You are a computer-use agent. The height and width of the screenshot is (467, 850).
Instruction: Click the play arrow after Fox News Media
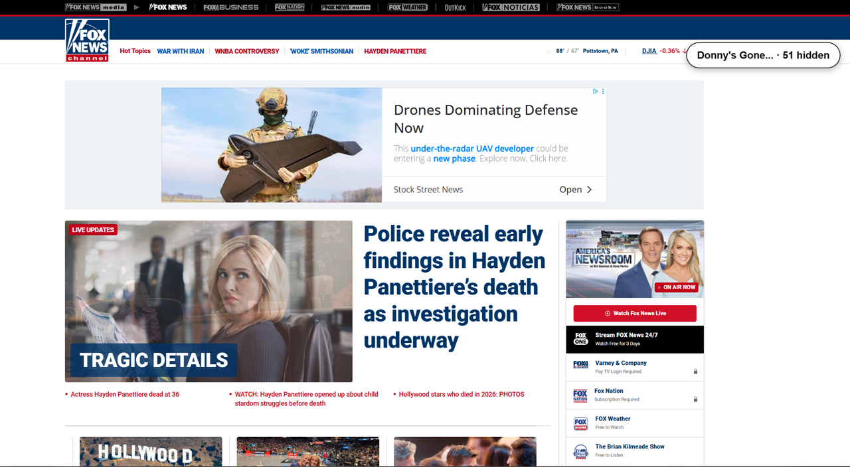[136, 7]
